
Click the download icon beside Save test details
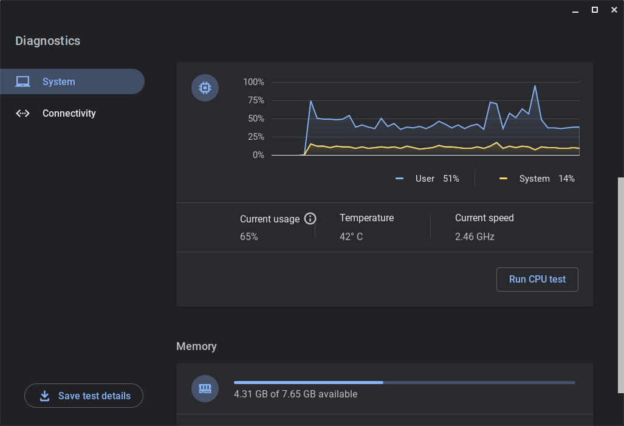[44, 396]
